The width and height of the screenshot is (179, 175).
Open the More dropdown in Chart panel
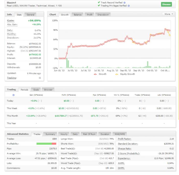pyautogui.click(x=169, y=14)
